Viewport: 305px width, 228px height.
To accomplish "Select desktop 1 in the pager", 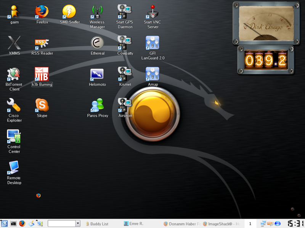I will tap(250, 224).
